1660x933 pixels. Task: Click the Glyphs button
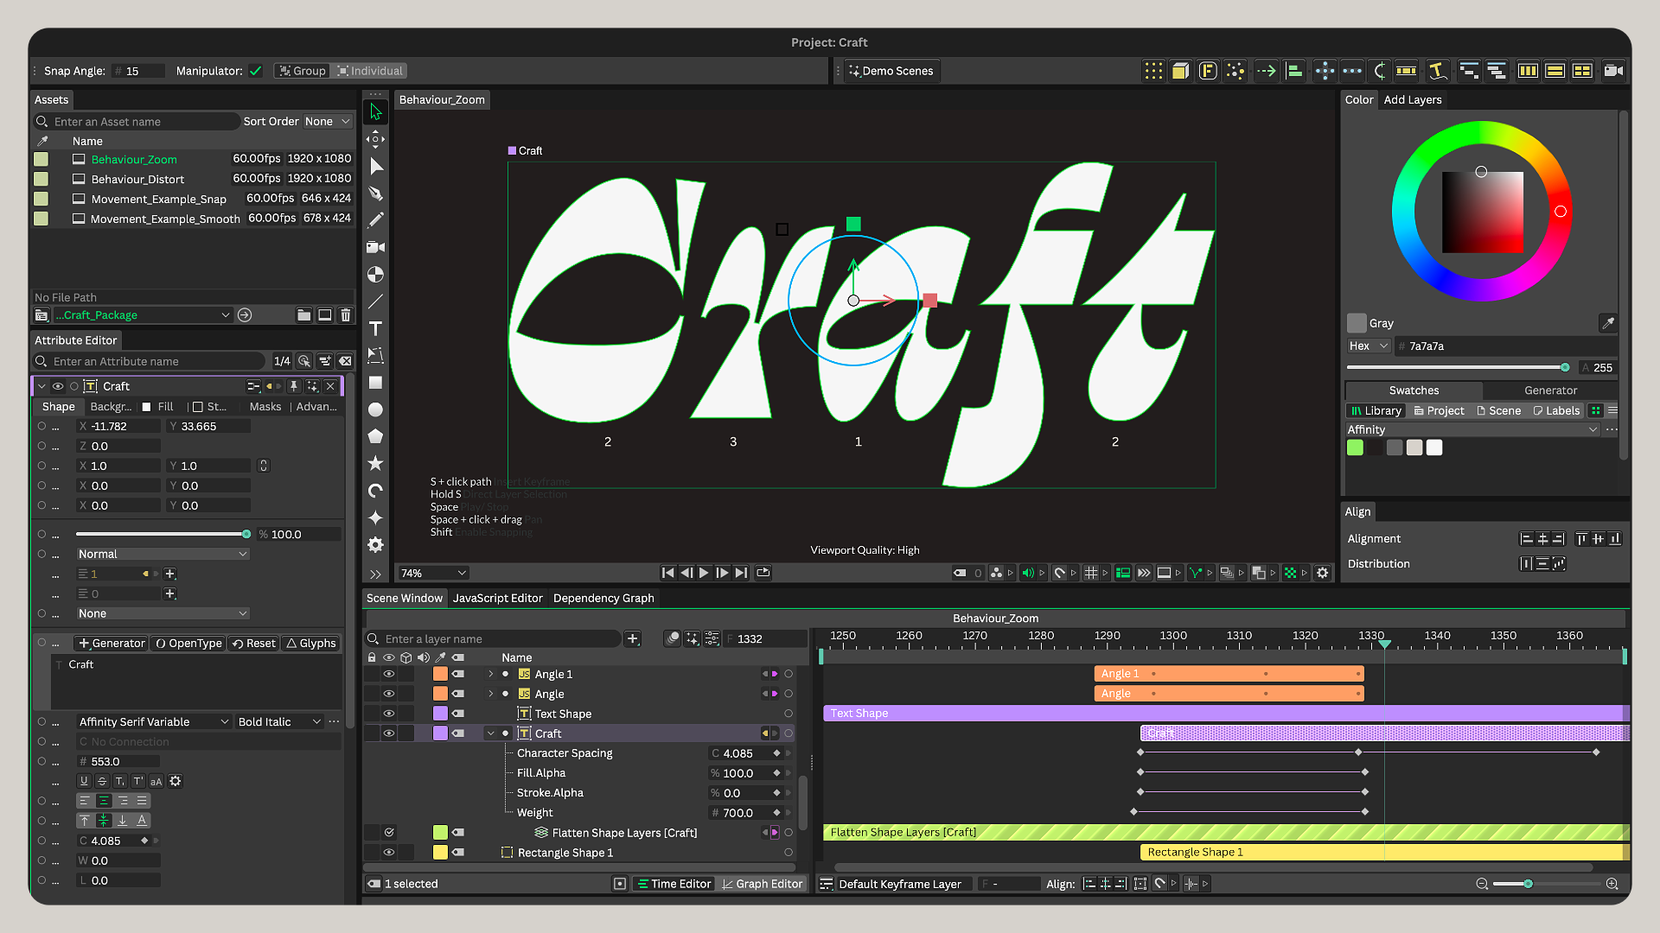[x=310, y=643]
